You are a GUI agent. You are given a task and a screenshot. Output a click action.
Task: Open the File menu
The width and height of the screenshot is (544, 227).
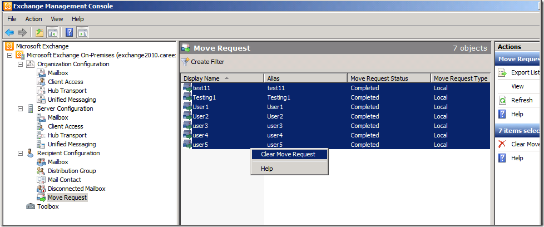tap(12, 19)
